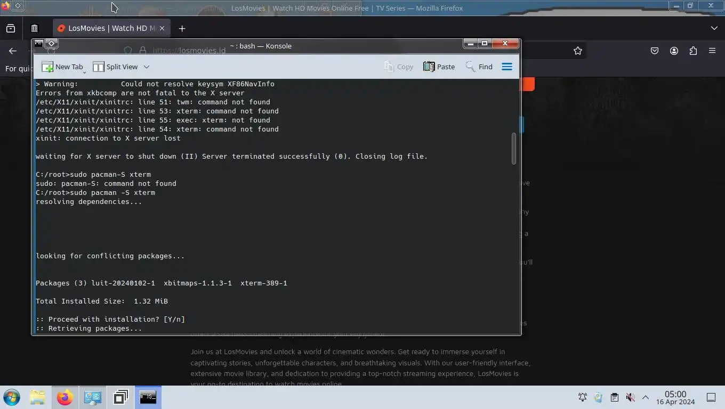Expand the Split View dropdown chevron

147,67
